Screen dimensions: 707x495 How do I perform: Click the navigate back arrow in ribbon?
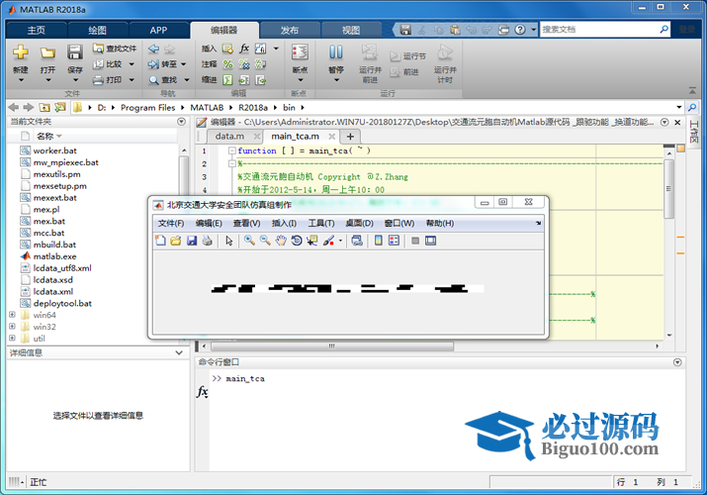153,49
